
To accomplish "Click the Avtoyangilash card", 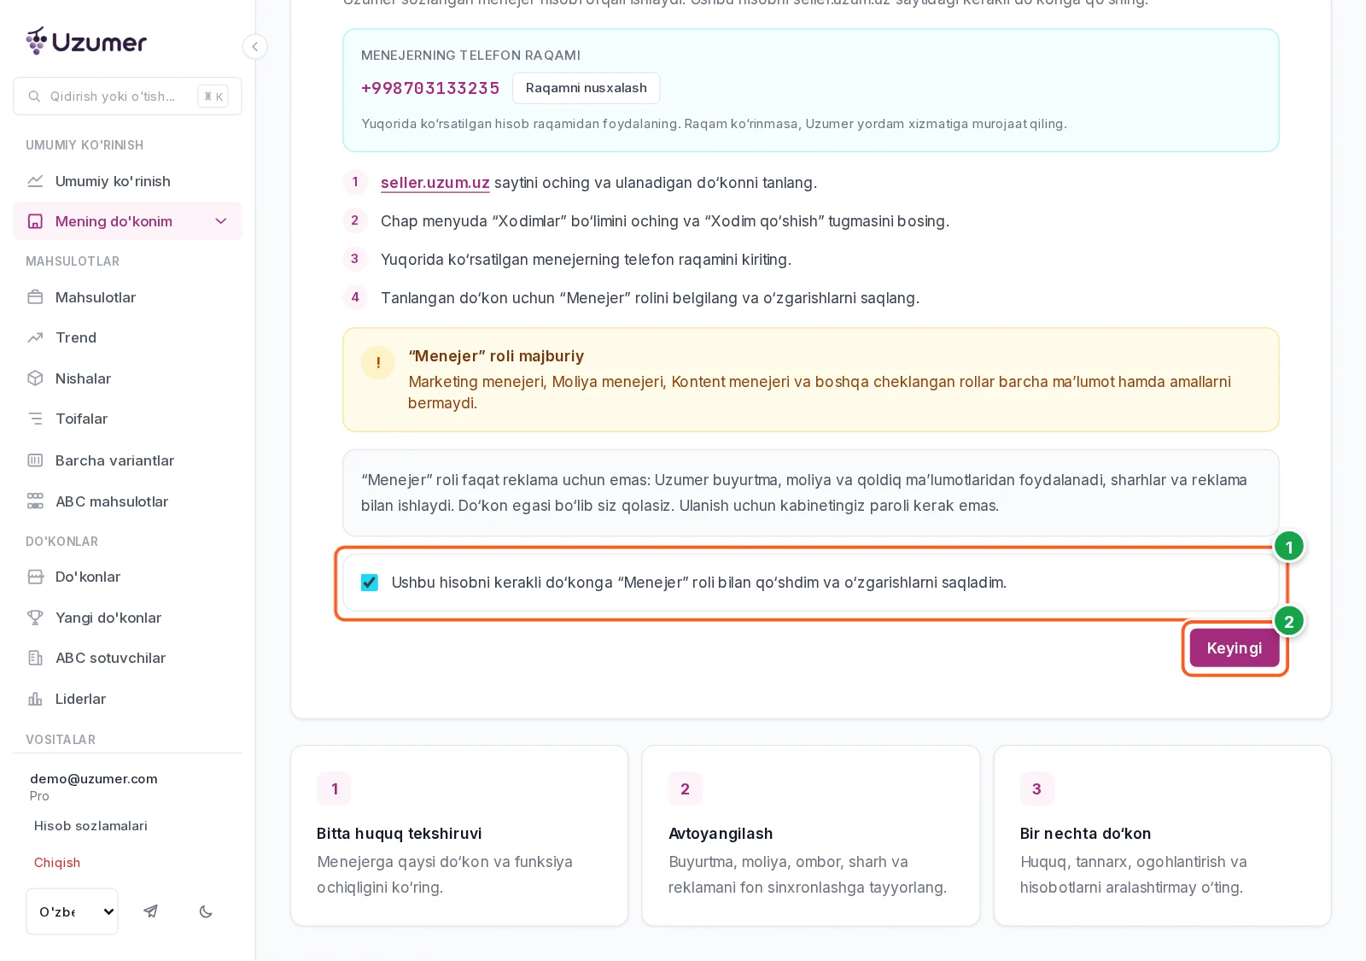I will (811, 835).
